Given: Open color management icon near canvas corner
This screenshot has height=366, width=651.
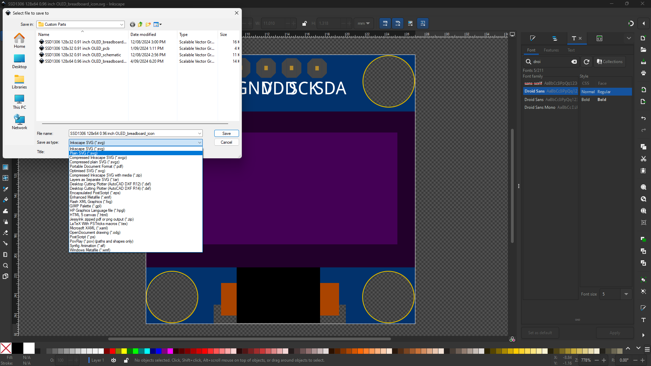Looking at the screenshot, I should pyautogui.click(x=512, y=339).
